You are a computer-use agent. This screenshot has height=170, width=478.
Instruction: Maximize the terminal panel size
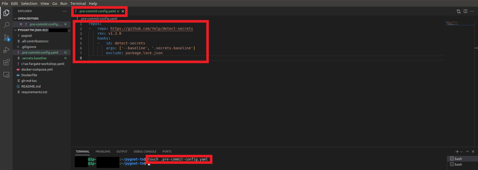(467, 152)
